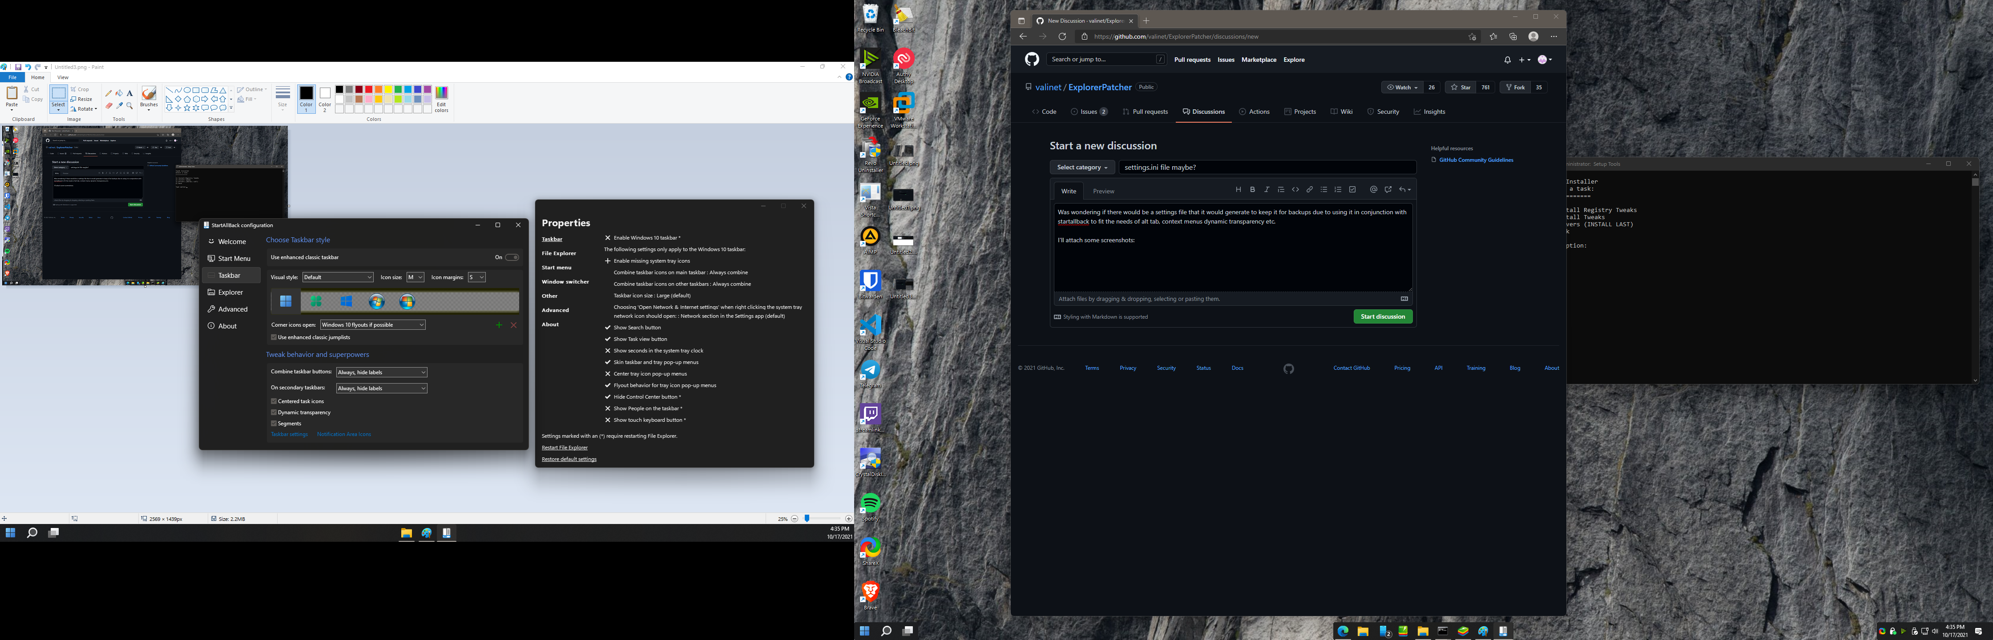Image resolution: width=1993 pixels, height=640 pixels.
Task: Toggle 'Use enhanced classic taskbar' switch
Action: pyautogui.click(x=512, y=257)
